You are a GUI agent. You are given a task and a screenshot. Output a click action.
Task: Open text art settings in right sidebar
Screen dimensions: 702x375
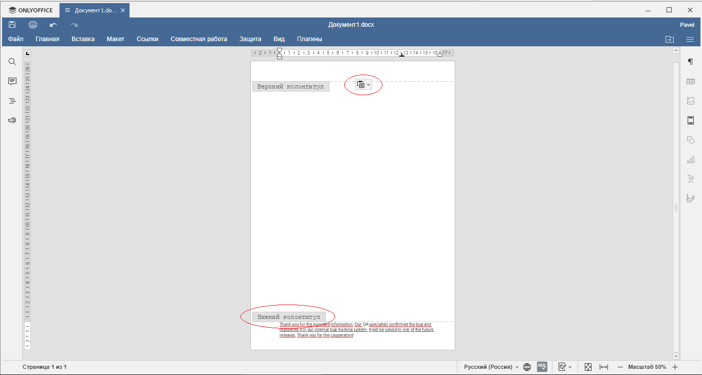click(x=691, y=179)
